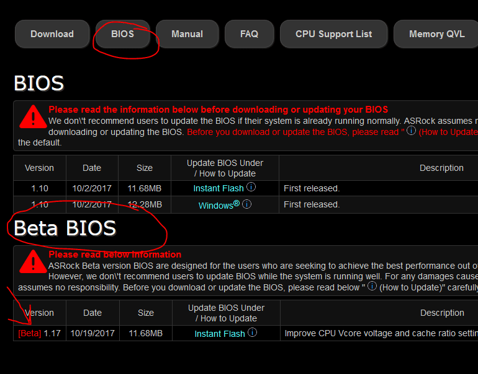
Task: Open the Download tab
Action: [52, 34]
